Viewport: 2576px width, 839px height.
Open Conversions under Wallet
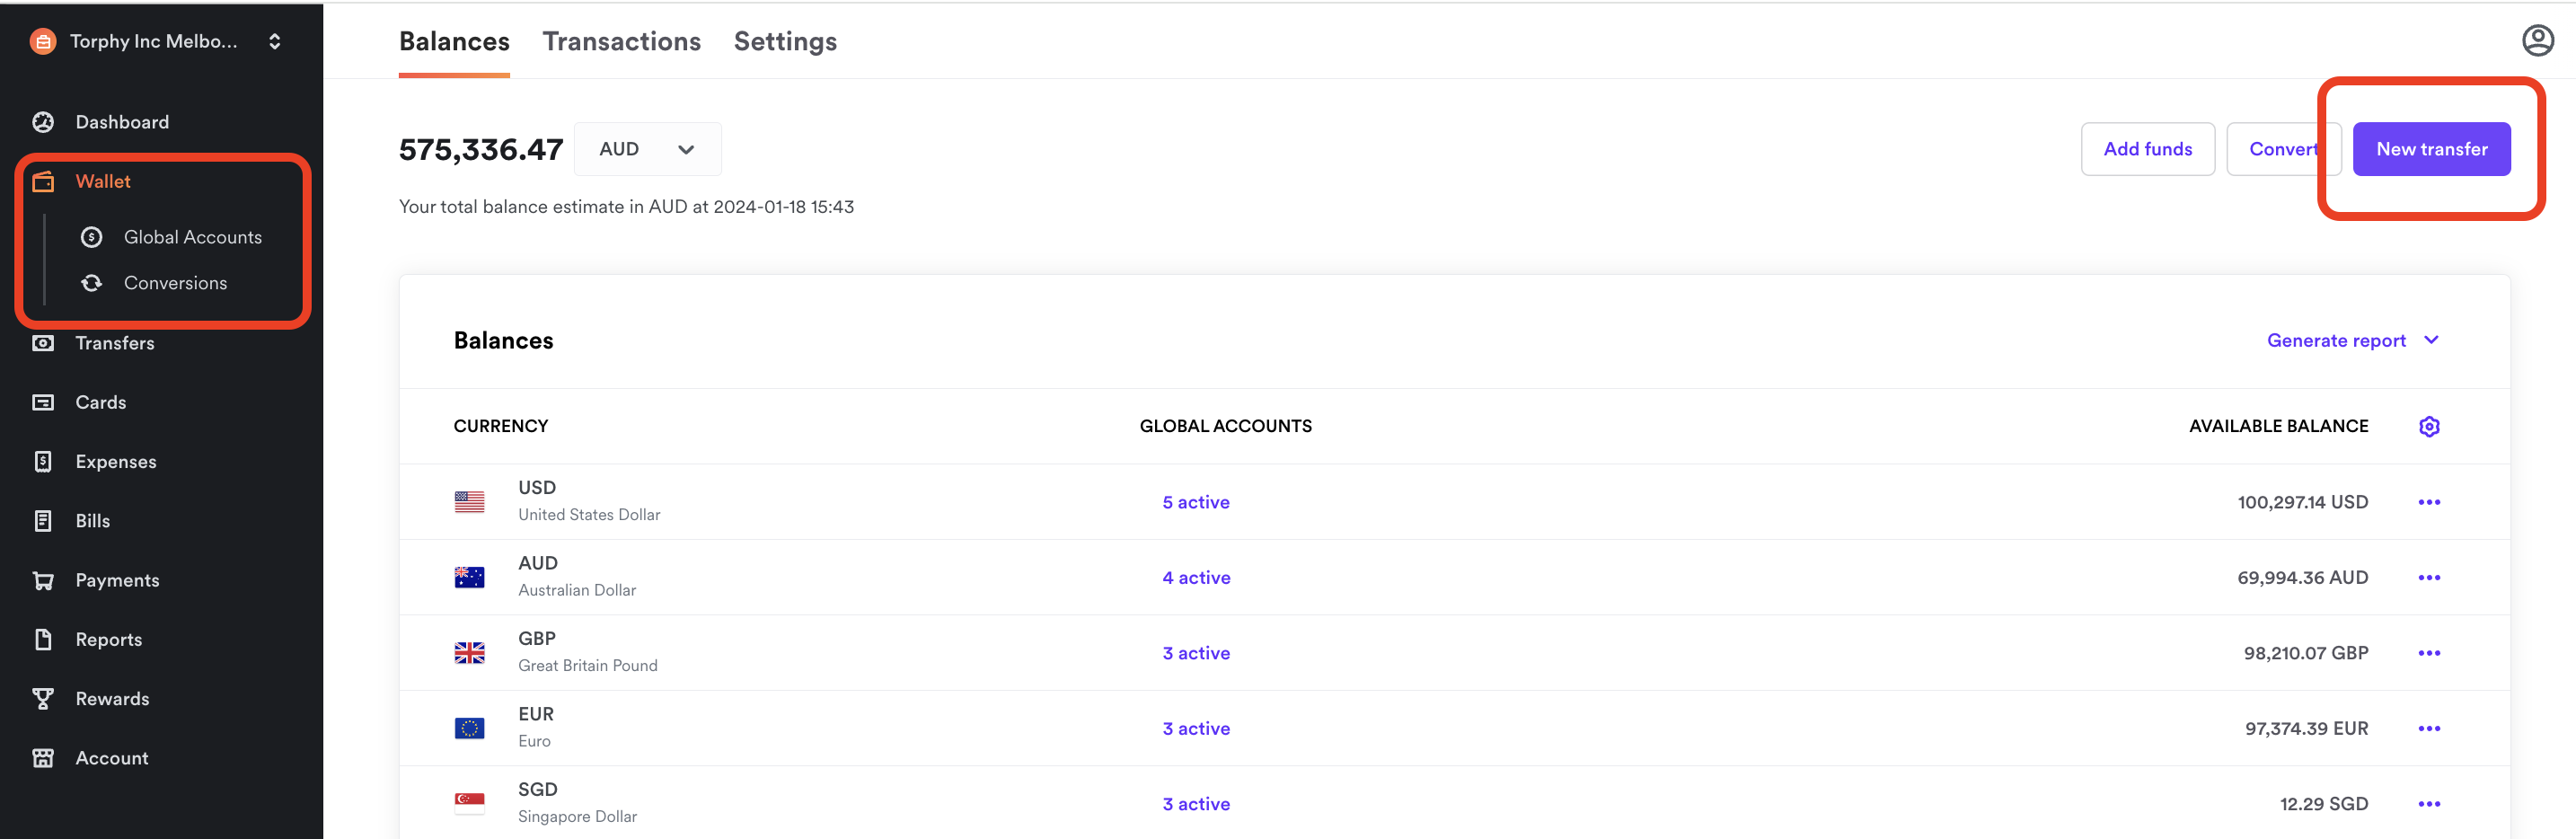(175, 283)
